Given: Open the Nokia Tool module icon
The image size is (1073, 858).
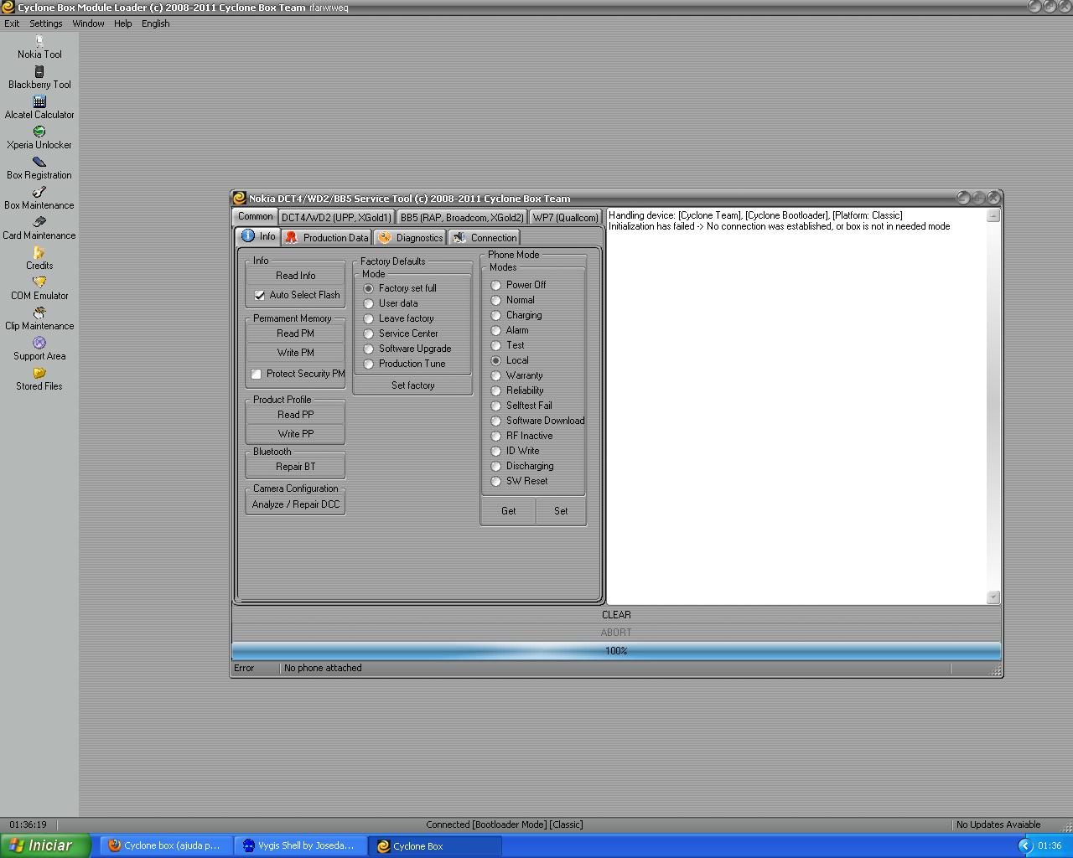Looking at the screenshot, I should point(39,41).
